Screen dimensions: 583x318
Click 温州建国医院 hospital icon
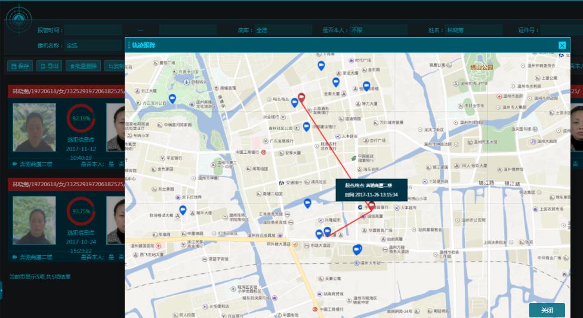coord(159,246)
